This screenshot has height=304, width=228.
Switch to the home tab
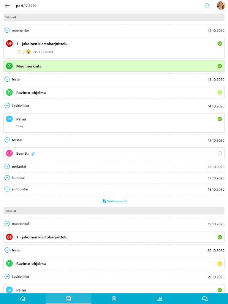click(23, 299)
